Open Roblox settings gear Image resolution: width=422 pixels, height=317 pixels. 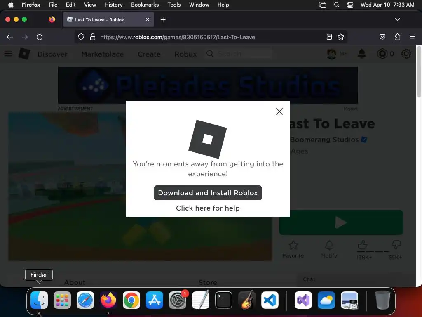pyautogui.click(x=406, y=54)
